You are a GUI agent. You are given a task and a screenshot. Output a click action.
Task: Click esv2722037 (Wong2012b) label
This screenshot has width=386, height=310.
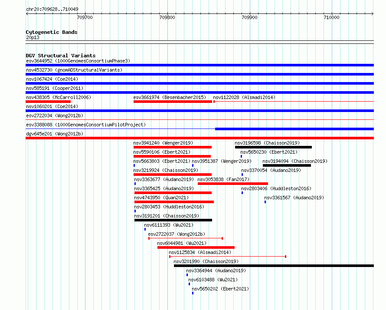177,234
